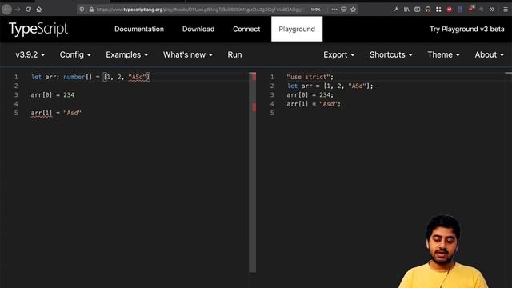Open the Documentation nav link
This screenshot has width=512, height=288.
click(x=139, y=29)
